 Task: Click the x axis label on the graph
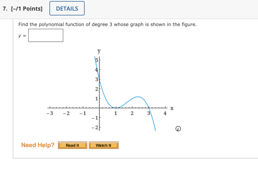click(171, 108)
